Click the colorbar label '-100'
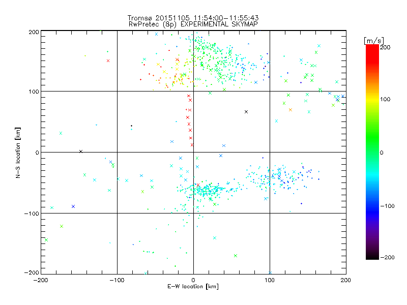This screenshot has height=305, width=407. [x=387, y=206]
